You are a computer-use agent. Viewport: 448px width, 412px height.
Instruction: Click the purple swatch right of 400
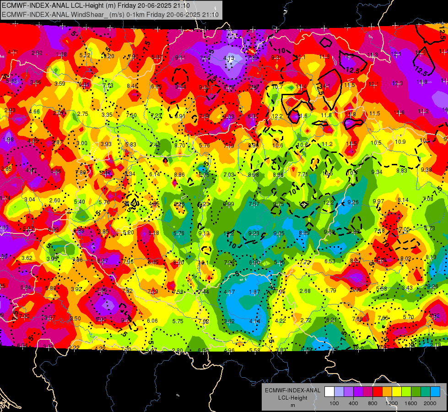click(x=358, y=392)
